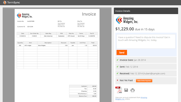
Task: Select the Invoice Details panel header
Action: coord(146,11)
